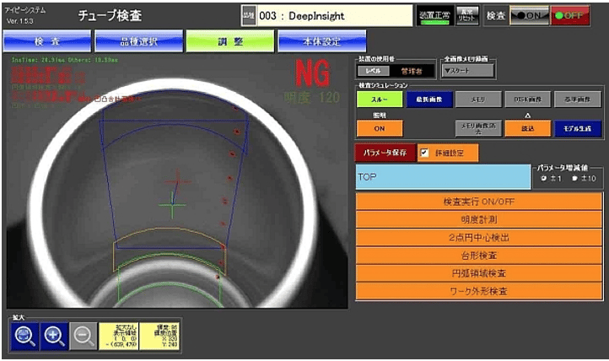Click the green crosshair in the tube image
This screenshot has height=361, width=609.
click(x=172, y=205)
